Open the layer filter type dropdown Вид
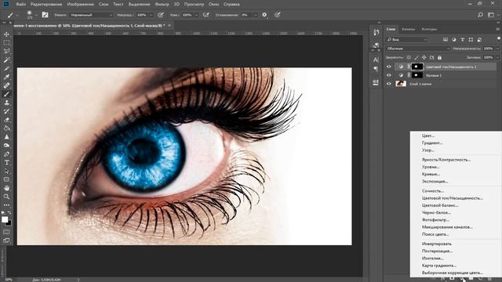 [x=406, y=40]
